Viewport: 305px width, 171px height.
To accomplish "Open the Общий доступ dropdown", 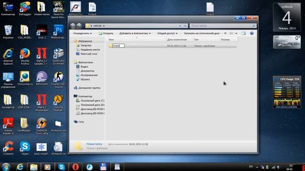I will [x=167, y=33].
